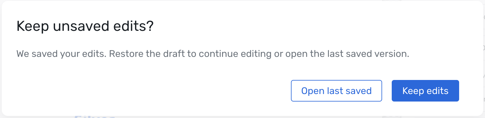Click 'continue editing' phrase in the message

(x=235, y=54)
